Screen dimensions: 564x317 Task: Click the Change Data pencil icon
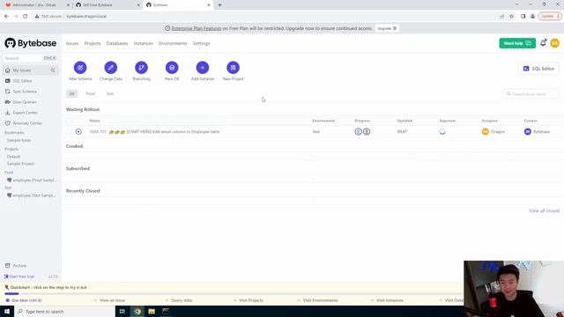point(110,68)
